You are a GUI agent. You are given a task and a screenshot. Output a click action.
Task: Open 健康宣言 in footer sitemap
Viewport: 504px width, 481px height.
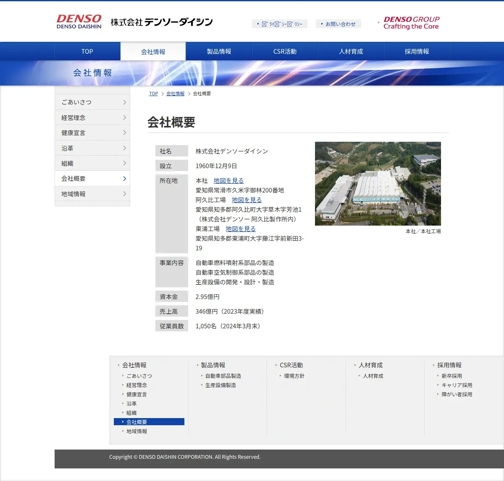point(137,394)
